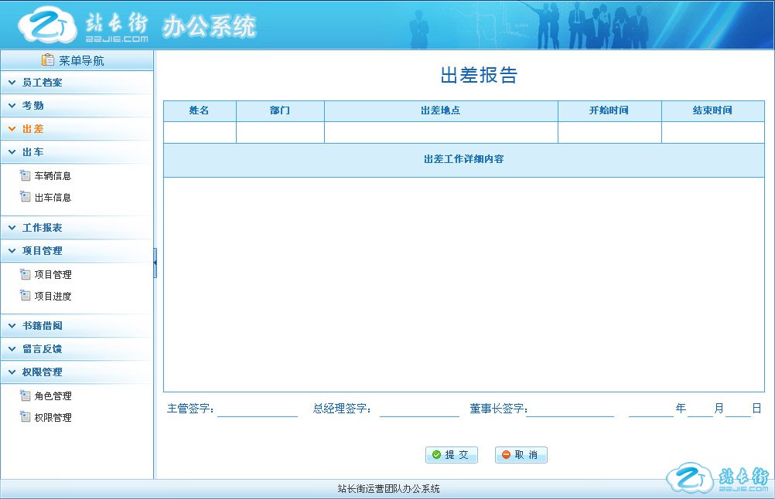This screenshot has height=499, width=775.
Task: Collapse the 出差 menu section
Action: (x=32, y=129)
